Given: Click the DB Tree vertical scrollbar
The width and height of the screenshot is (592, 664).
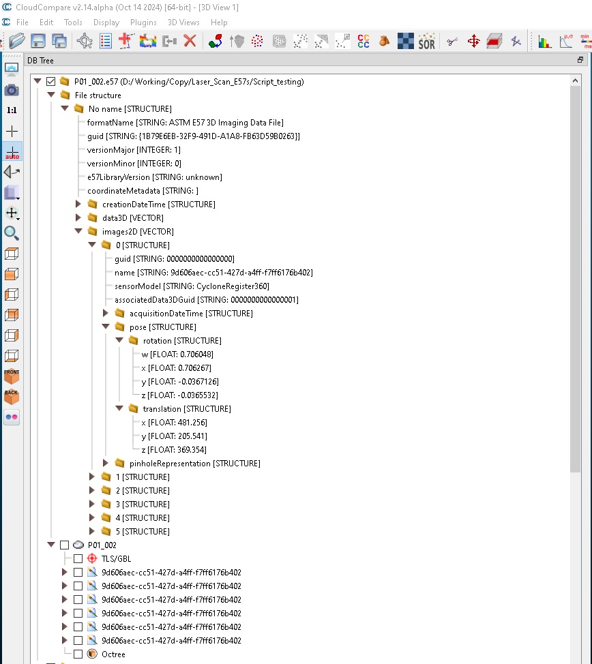Looking at the screenshot, I should [576, 273].
